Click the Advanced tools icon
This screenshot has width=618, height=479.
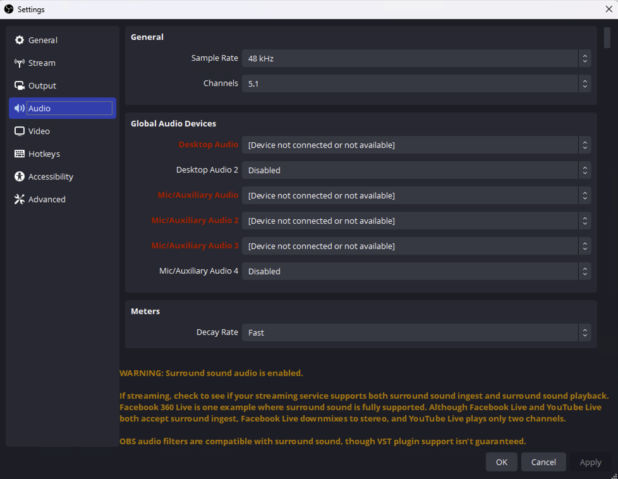pos(19,200)
